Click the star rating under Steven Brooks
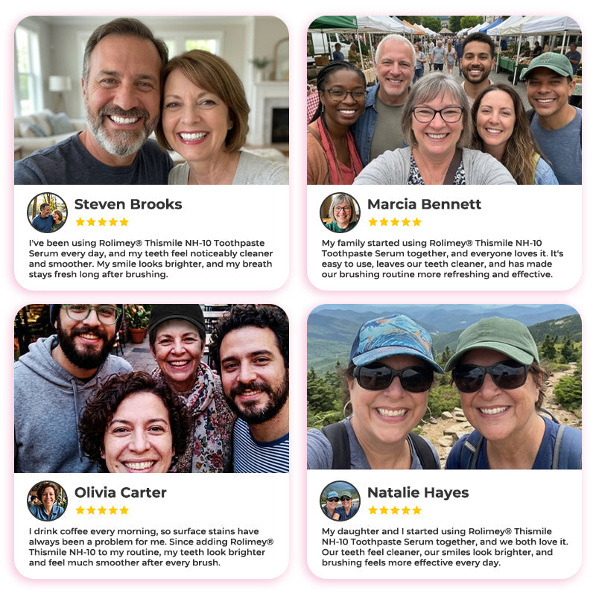The width and height of the screenshot is (596, 596). pyautogui.click(x=102, y=222)
